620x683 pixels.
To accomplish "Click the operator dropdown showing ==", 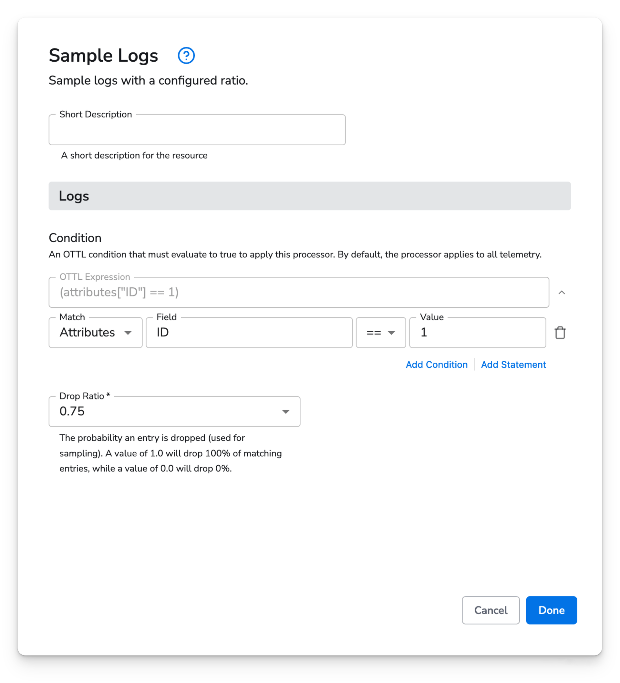I will tap(381, 333).
